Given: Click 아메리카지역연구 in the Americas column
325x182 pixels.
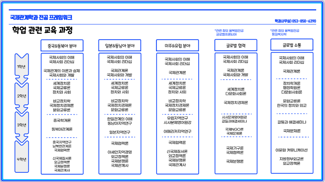Looking at the screenshot, I should point(177,131).
